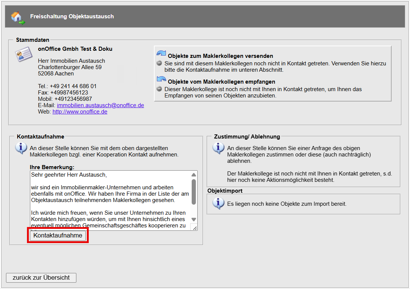Go back via zurück zur Übersicht button
Image resolution: width=410 pixels, height=289 pixels.
(x=41, y=278)
